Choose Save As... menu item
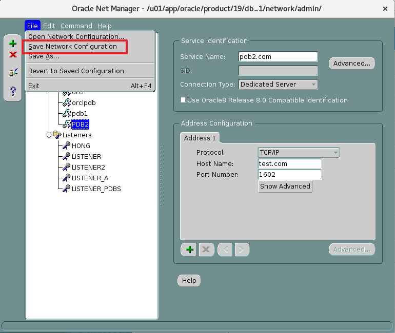395x333 pixels. [x=90, y=56]
